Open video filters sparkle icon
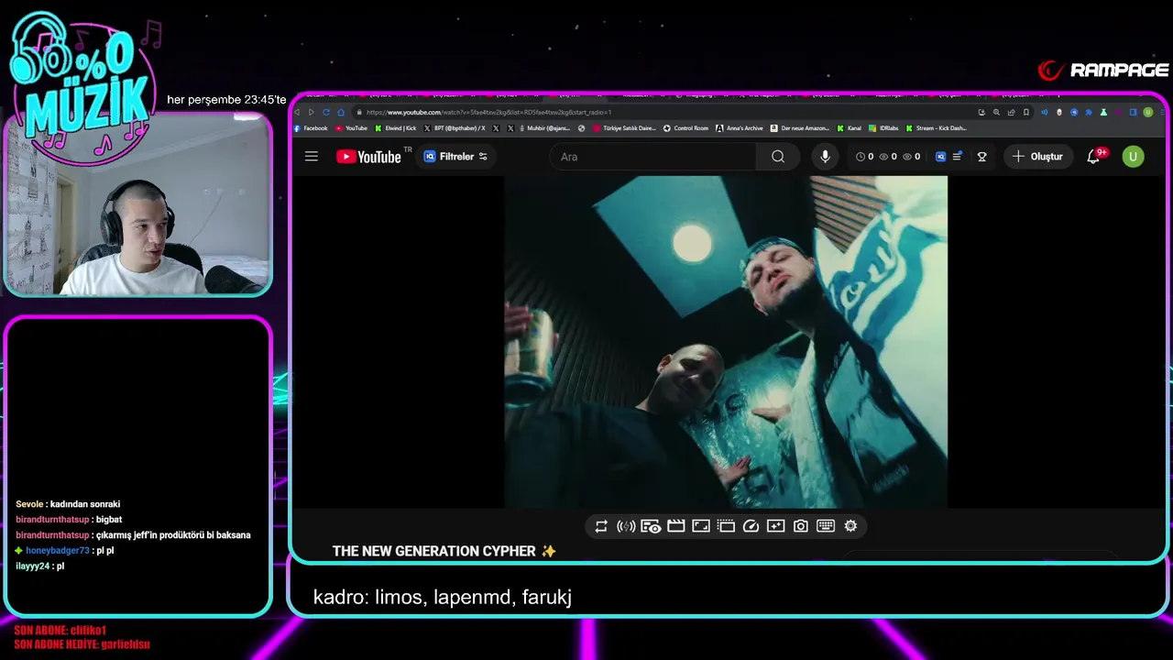The image size is (1173, 660). (x=775, y=526)
